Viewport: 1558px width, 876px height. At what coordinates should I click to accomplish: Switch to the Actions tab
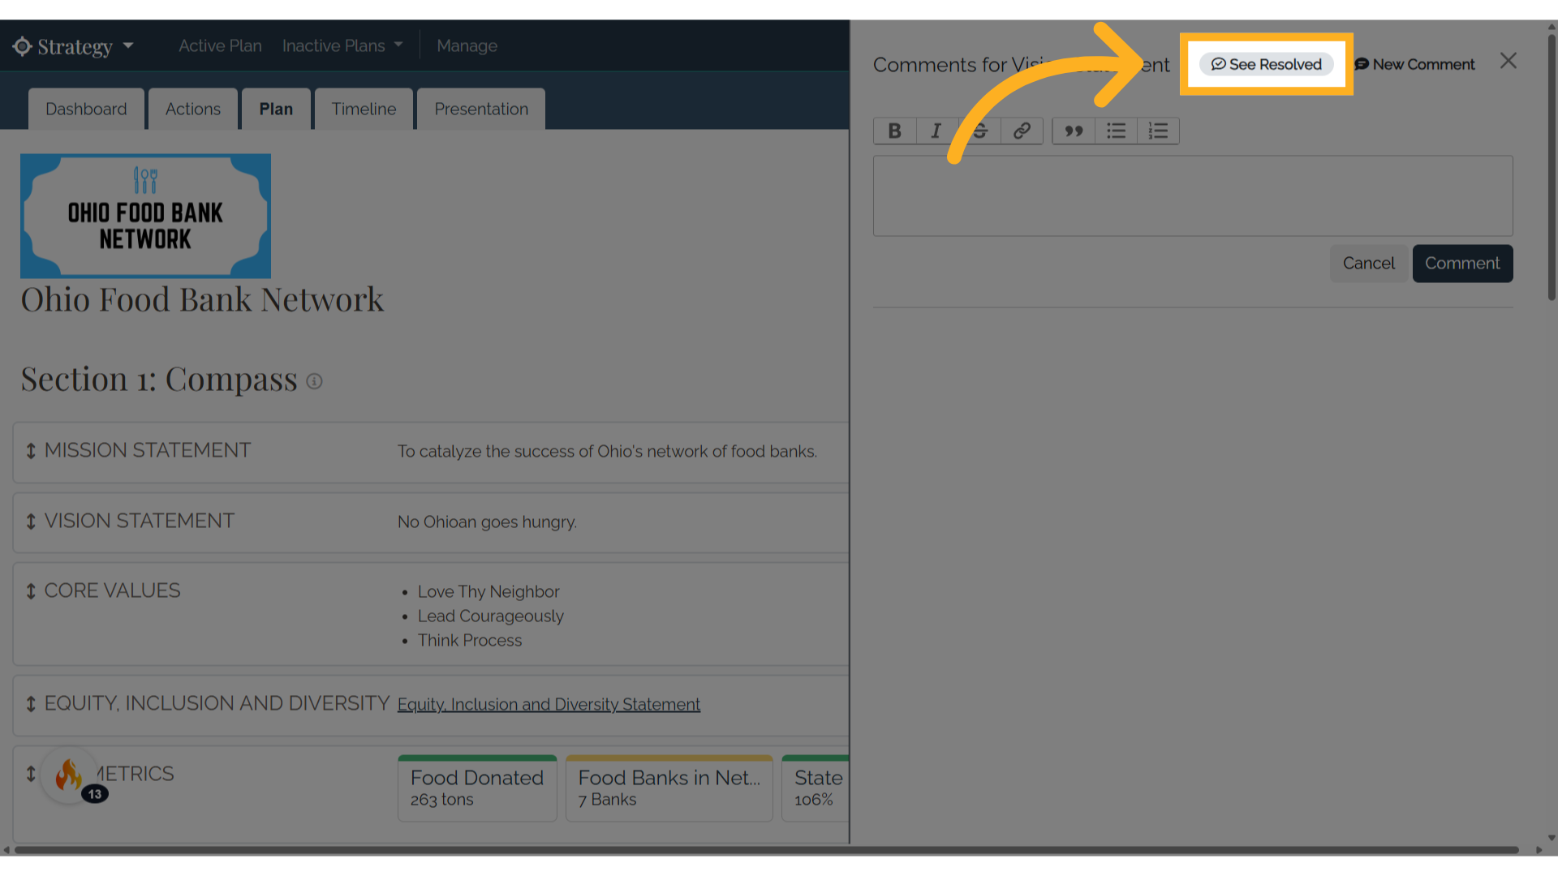click(193, 109)
